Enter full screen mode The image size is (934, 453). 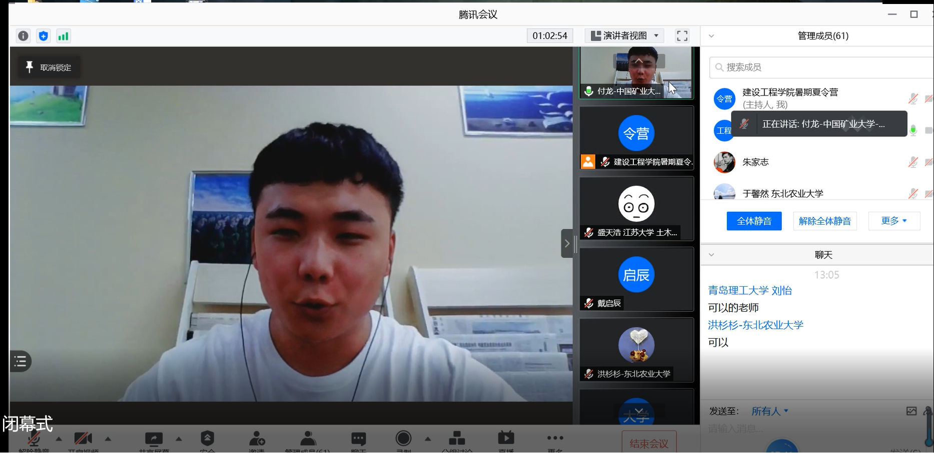pyautogui.click(x=682, y=36)
